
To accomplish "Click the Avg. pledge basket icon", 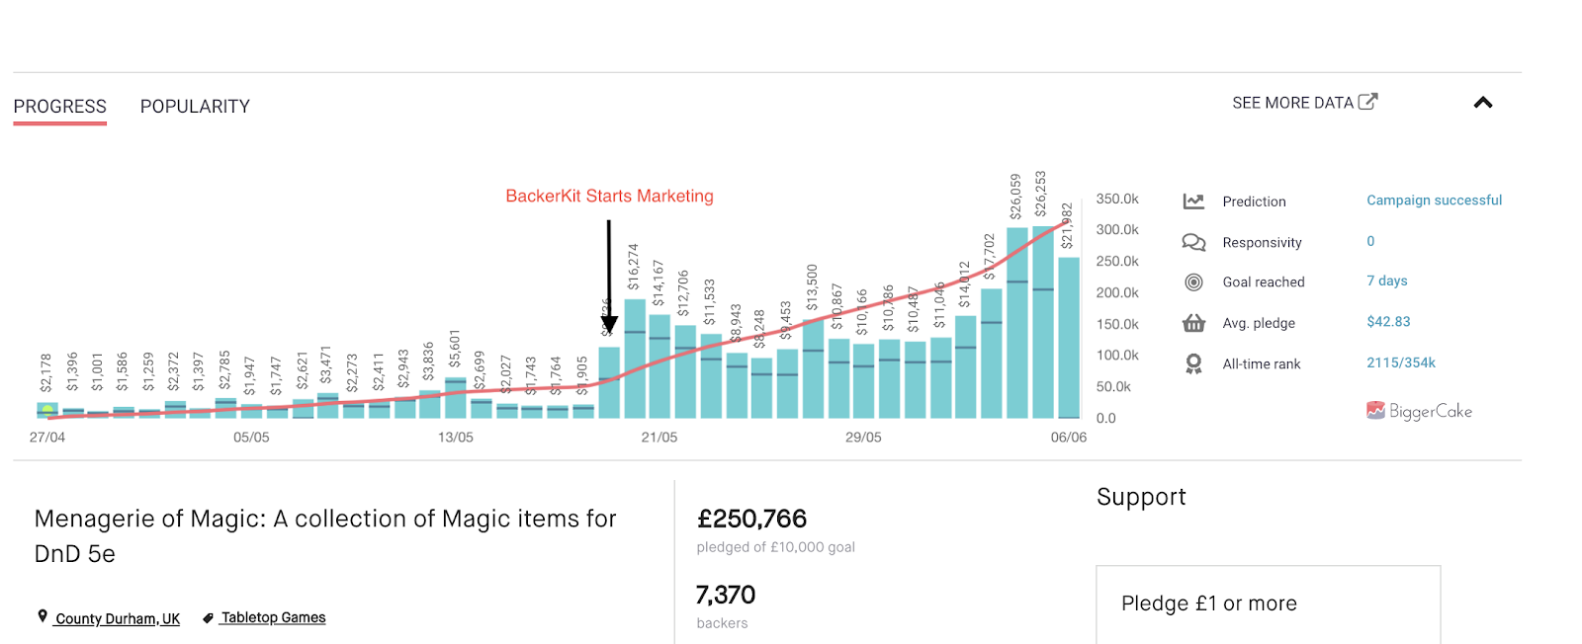I will (1193, 323).
